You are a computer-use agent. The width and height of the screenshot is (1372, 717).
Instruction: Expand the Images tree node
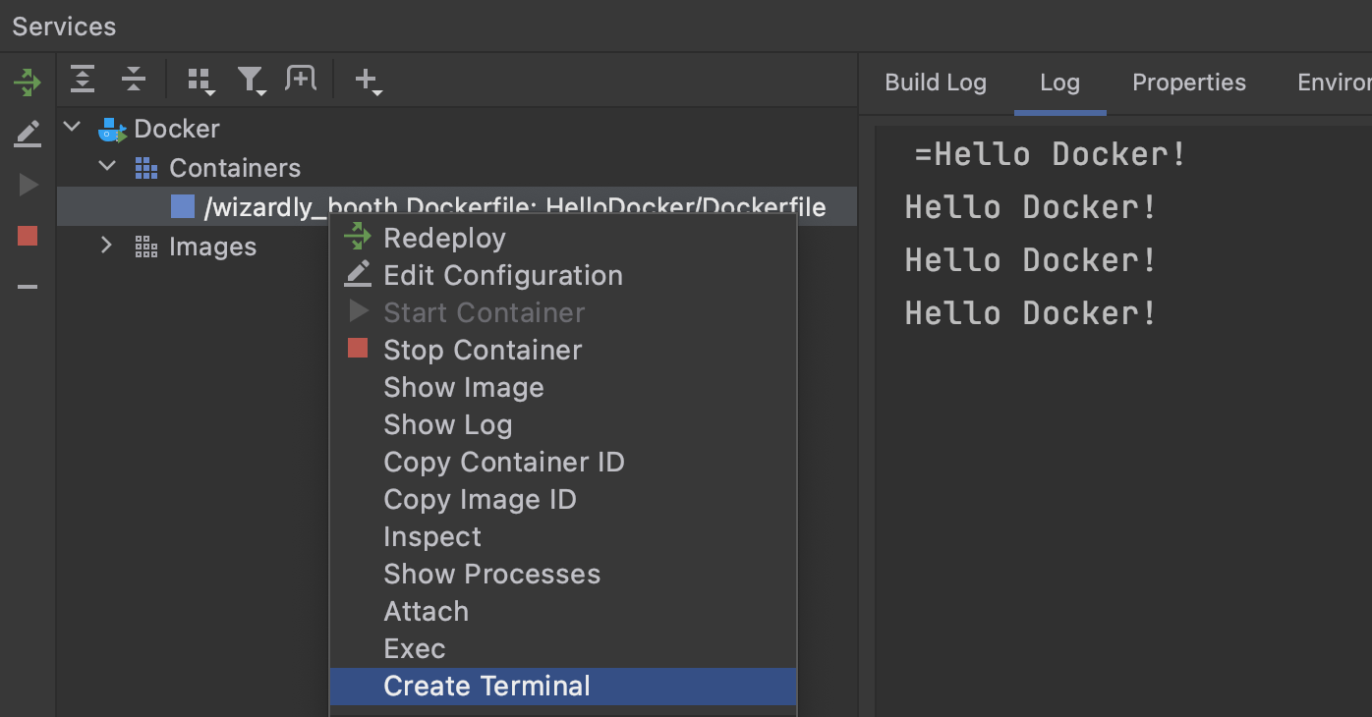click(x=107, y=246)
